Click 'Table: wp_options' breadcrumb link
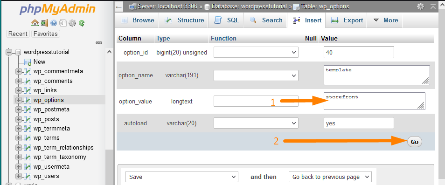Viewport: 445px width, 185px height. click(x=325, y=6)
